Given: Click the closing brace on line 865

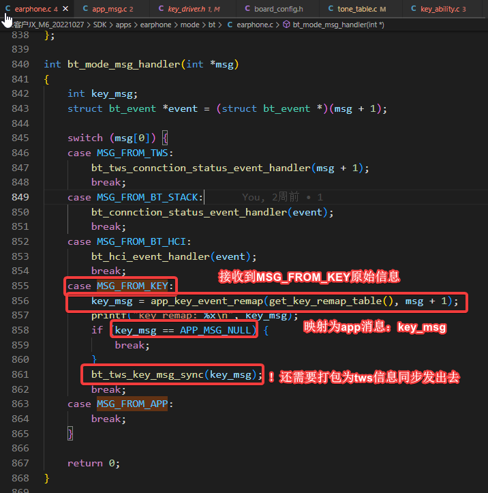Looking at the screenshot, I should click(70, 434).
